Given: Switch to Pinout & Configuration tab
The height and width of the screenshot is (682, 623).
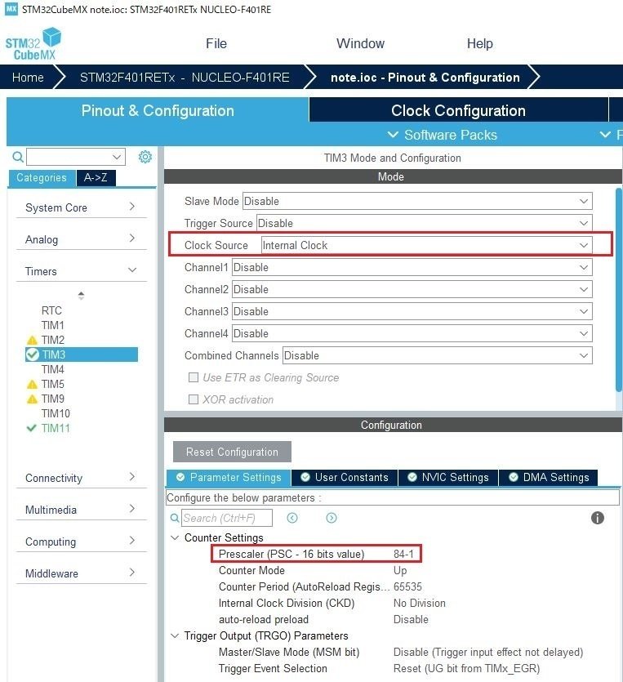Looking at the screenshot, I should [158, 110].
